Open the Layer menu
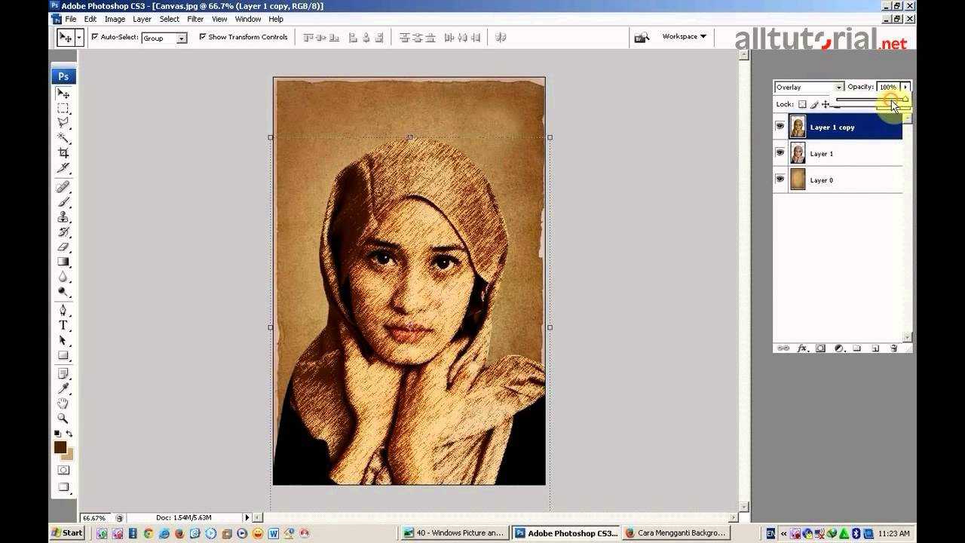Screen dimensions: 965x543 [142, 19]
